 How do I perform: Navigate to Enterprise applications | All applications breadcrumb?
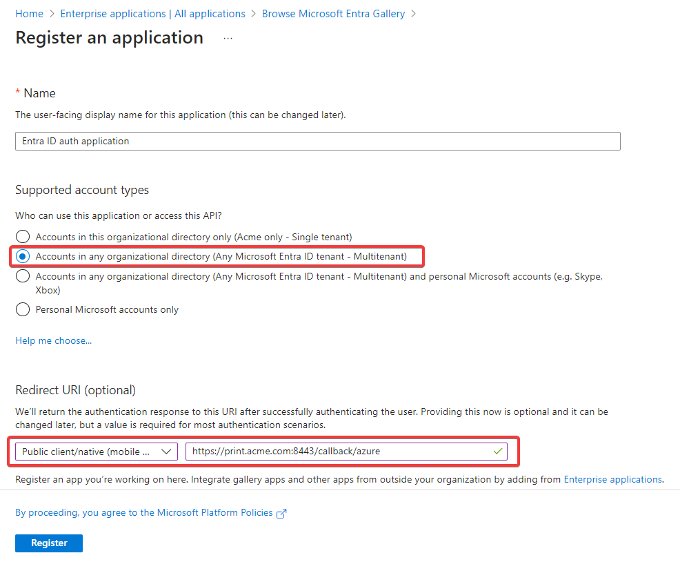(152, 14)
